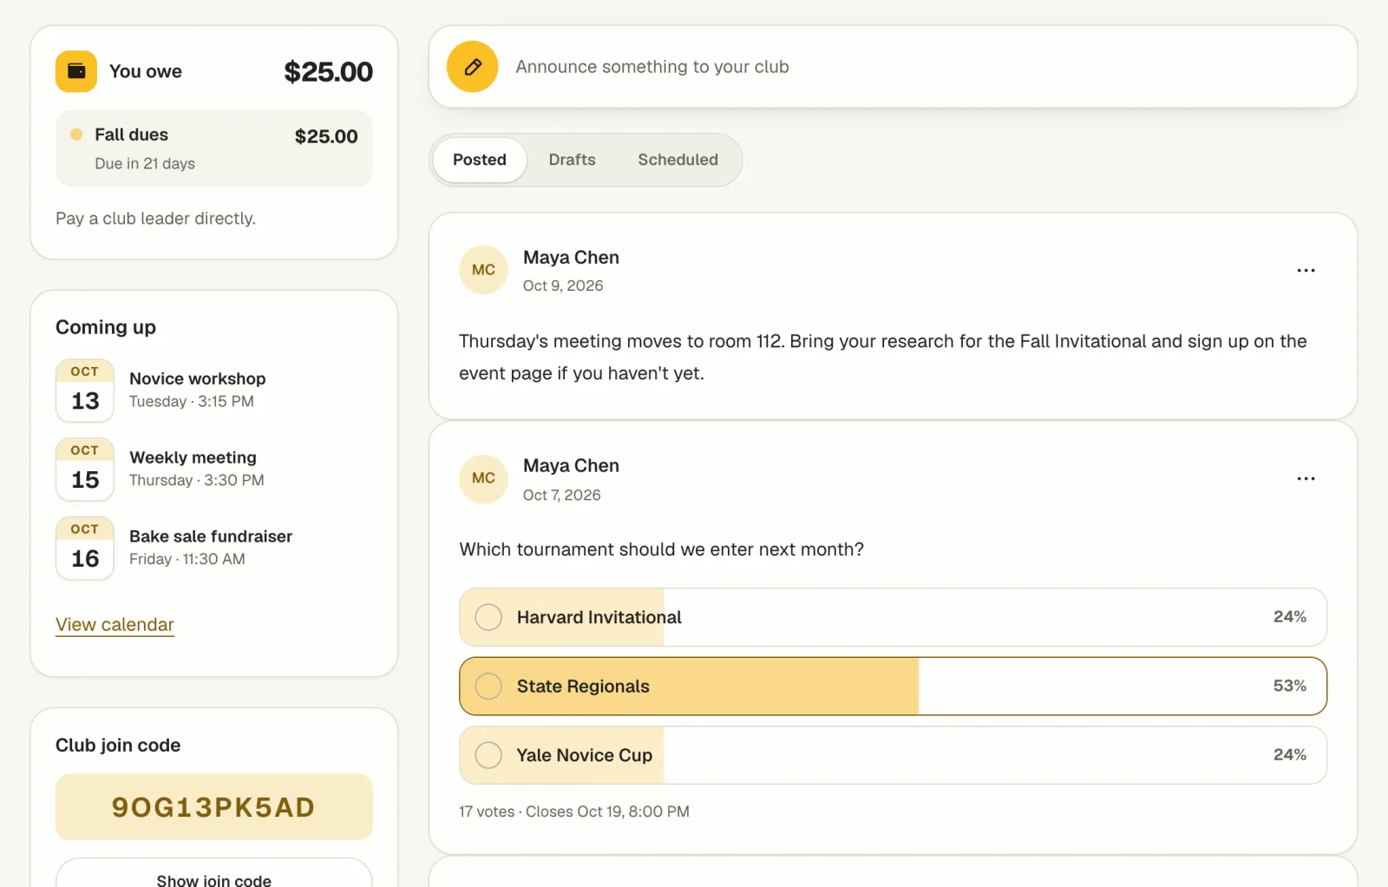Click the Oct 16 calendar date badge
This screenshot has width=1388, height=887.
click(85, 549)
